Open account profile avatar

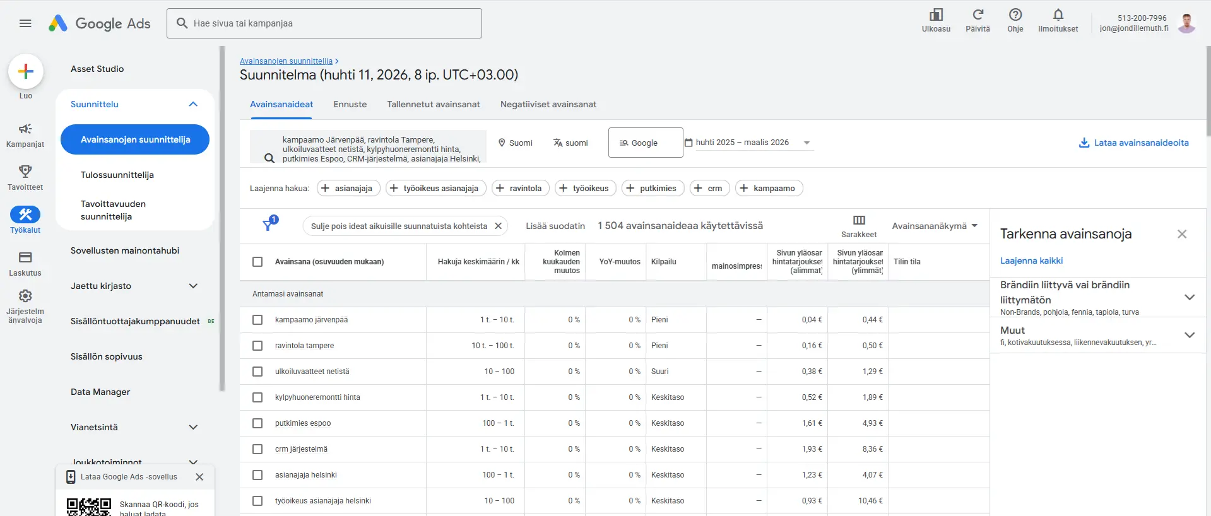pyautogui.click(x=1186, y=23)
